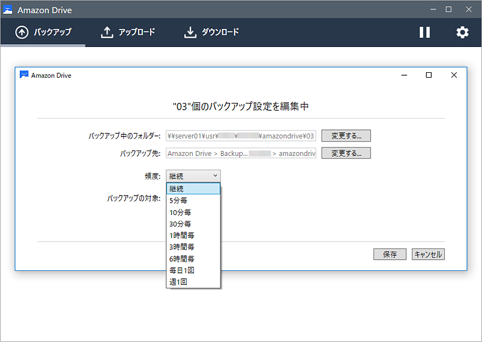
Task: Click the dialog heading "03"個のバックアップ設定を編集中
Action: pyautogui.click(x=240, y=107)
